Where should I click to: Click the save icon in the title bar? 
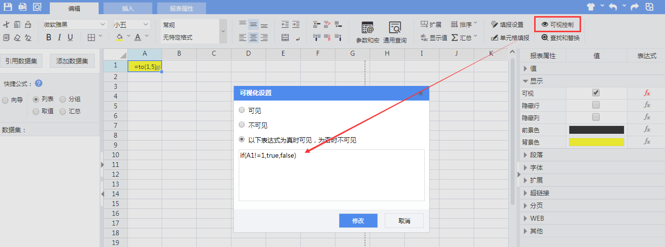(x=8, y=7)
